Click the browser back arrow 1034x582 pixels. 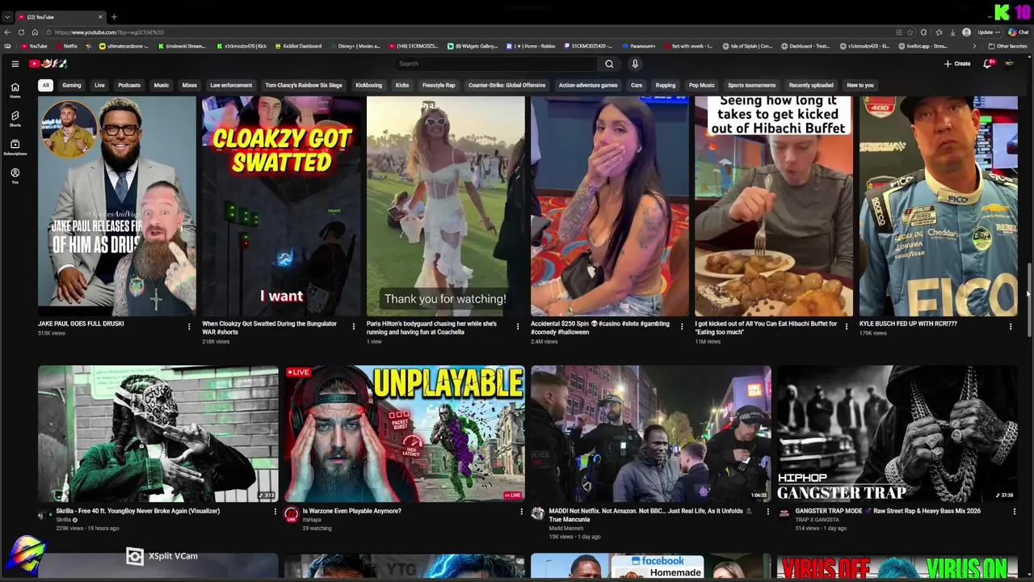pyautogui.click(x=7, y=32)
